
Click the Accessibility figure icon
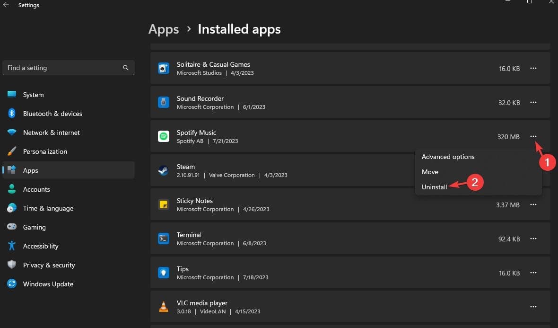pos(12,246)
